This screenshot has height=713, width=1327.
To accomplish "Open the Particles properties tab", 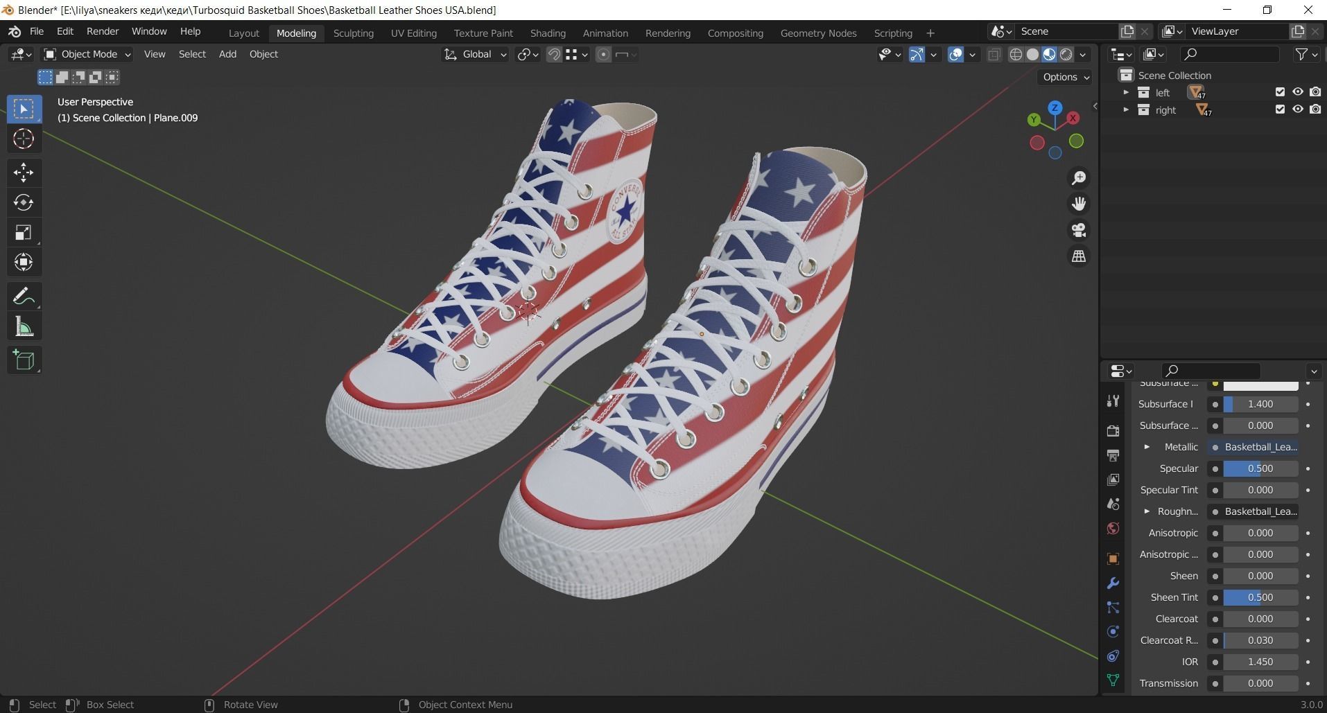I will pyautogui.click(x=1113, y=608).
